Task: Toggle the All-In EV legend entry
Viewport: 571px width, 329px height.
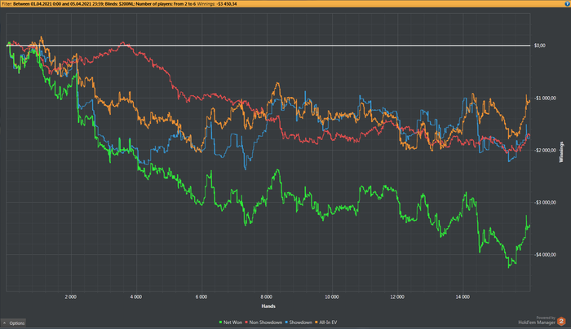Action: 326,322
